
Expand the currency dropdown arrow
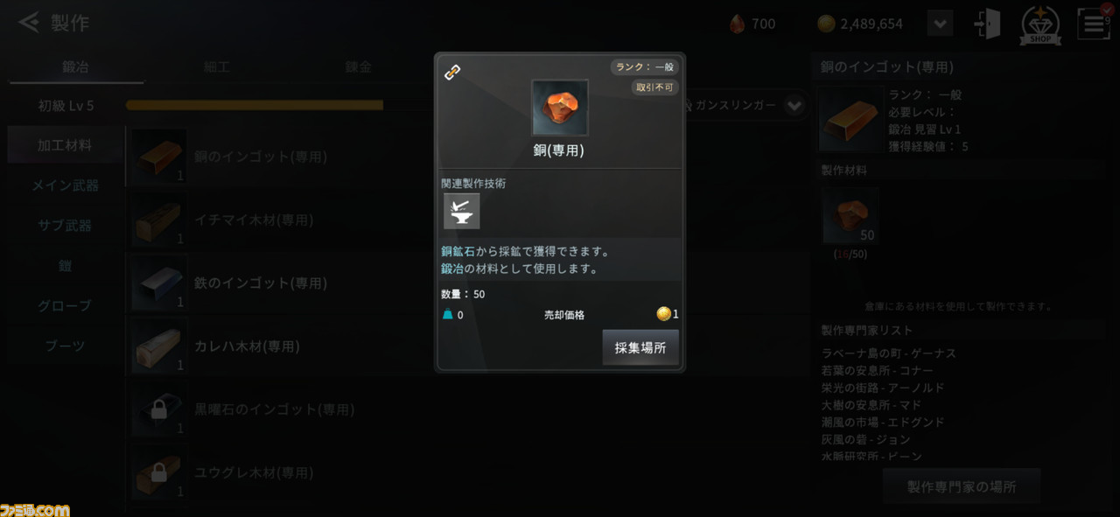(x=940, y=24)
